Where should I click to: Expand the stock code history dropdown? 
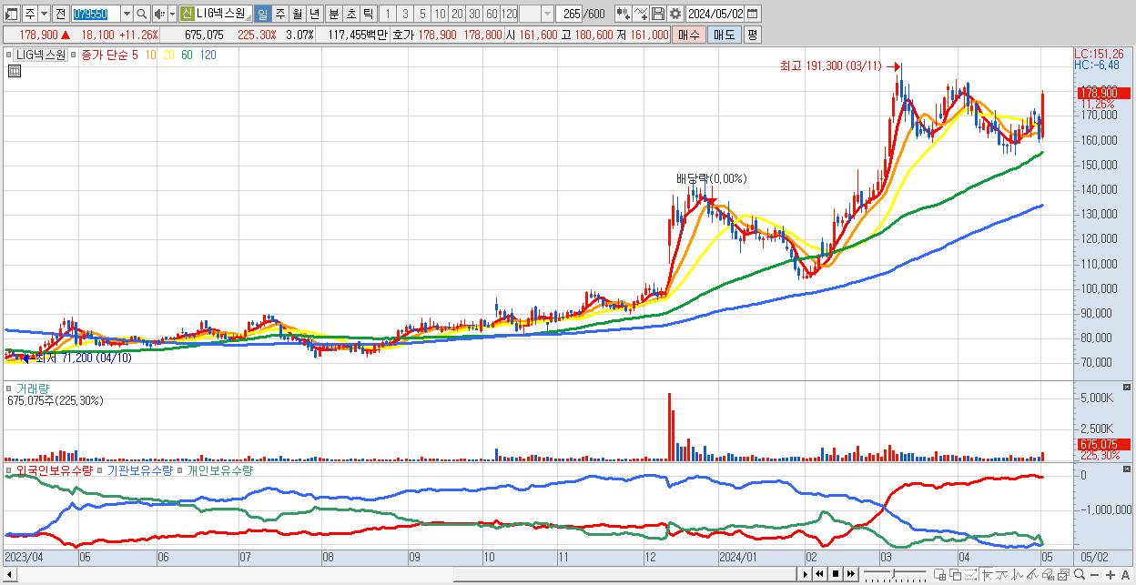pyautogui.click(x=127, y=14)
